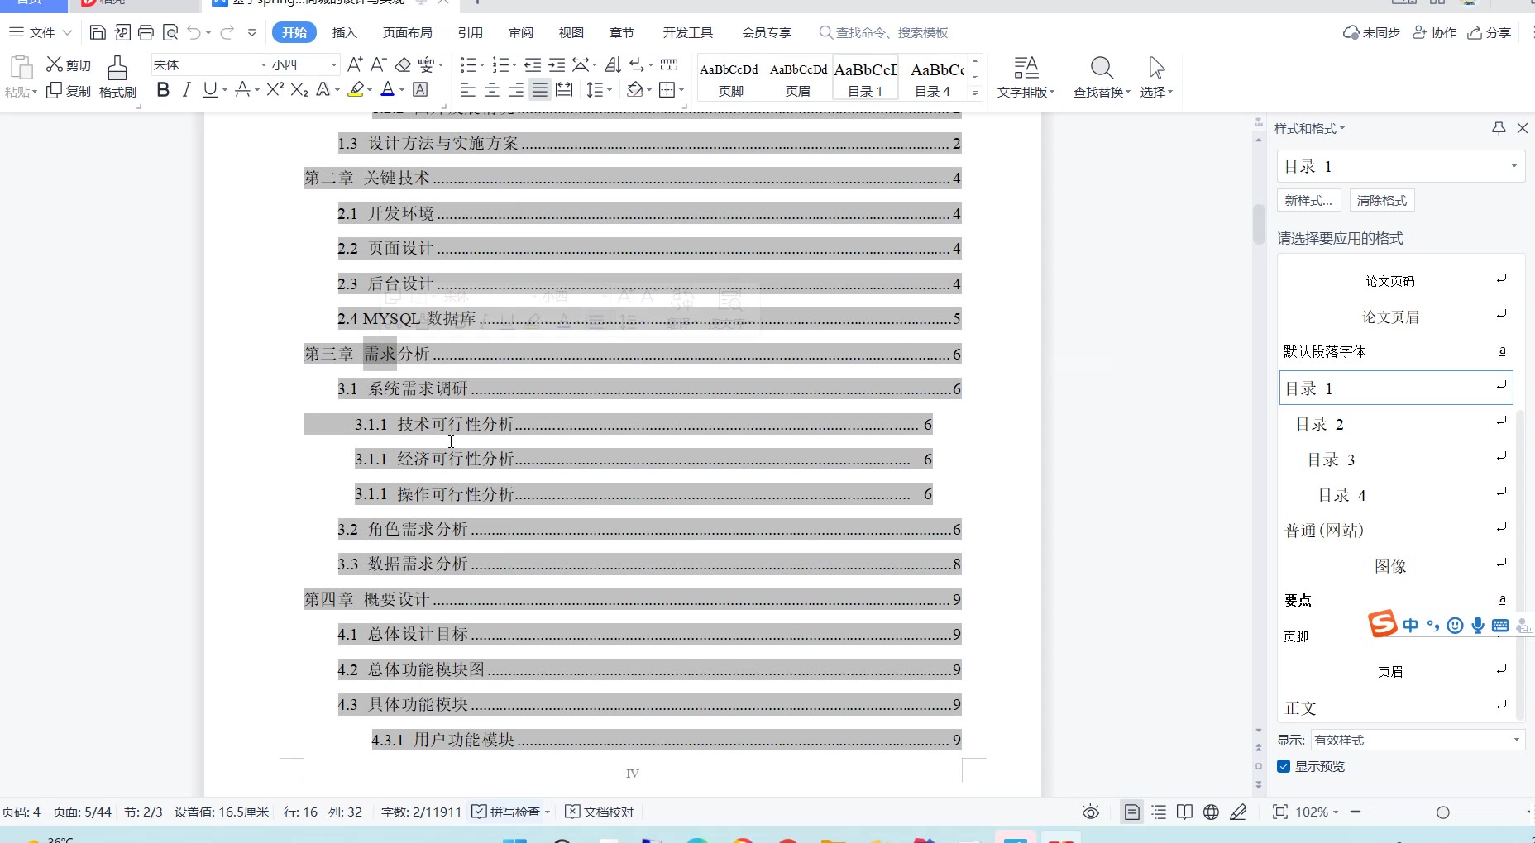The width and height of the screenshot is (1535, 843).
Task: Toggle justified alignment
Action: 540,90
